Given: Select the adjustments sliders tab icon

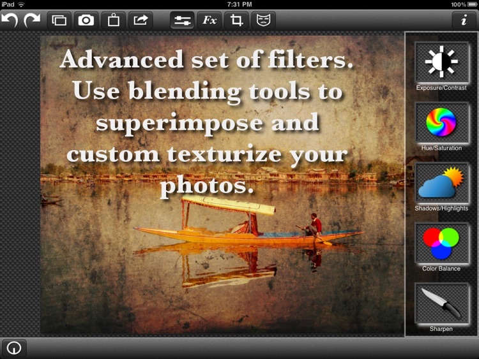Looking at the screenshot, I should [x=182, y=20].
